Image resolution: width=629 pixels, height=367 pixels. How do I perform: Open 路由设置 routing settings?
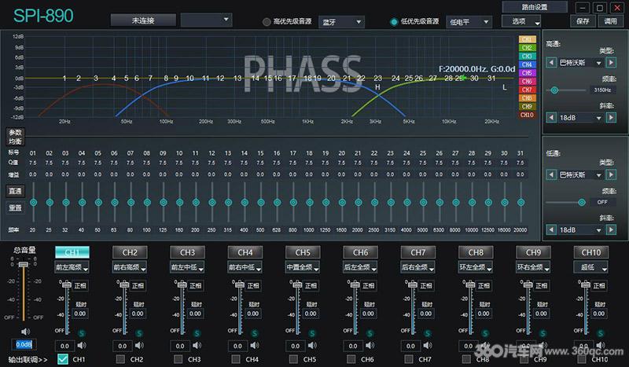point(535,7)
